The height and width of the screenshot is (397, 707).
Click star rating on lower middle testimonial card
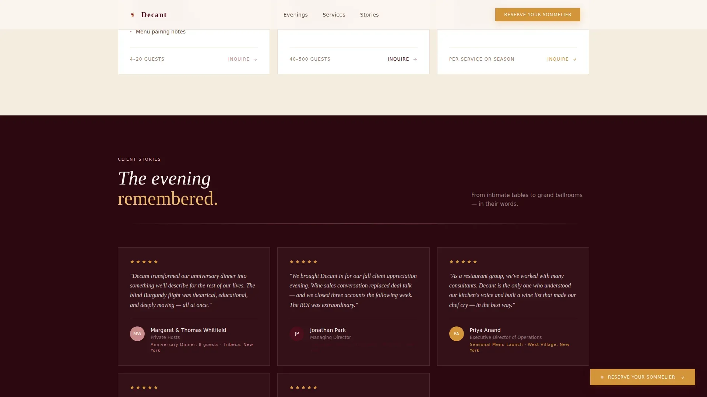303,387
